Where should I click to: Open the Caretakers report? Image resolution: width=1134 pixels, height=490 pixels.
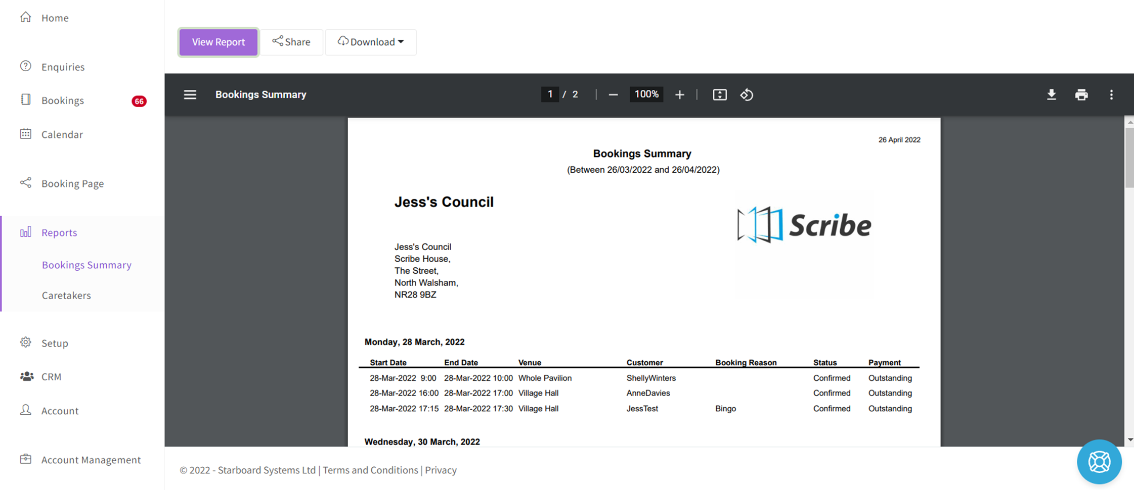66,295
